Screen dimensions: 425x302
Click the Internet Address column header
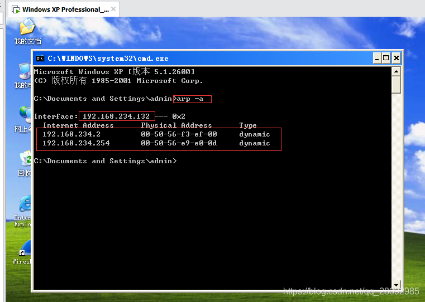point(78,125)
